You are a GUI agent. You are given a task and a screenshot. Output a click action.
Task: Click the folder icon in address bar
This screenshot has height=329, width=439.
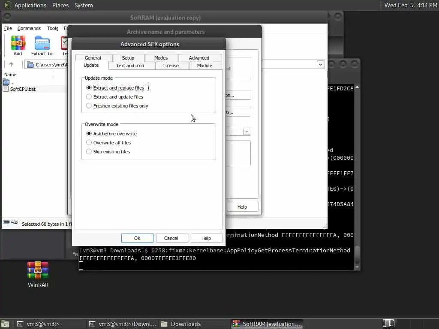pyautogui.click(x=30, y=65)
